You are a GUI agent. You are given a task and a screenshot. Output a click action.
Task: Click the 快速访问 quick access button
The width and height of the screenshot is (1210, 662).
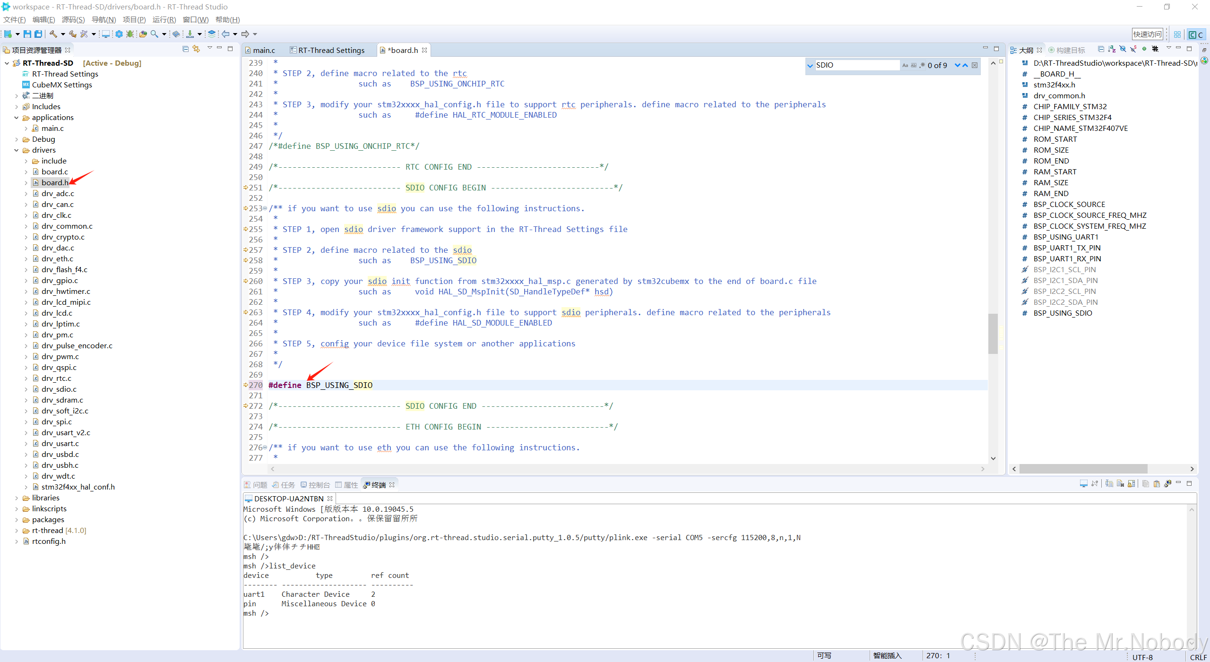(1147, 34)
